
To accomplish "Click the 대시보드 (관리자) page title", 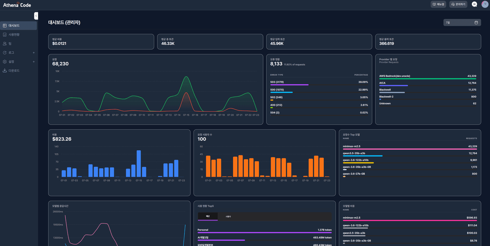I will (64, 22).
